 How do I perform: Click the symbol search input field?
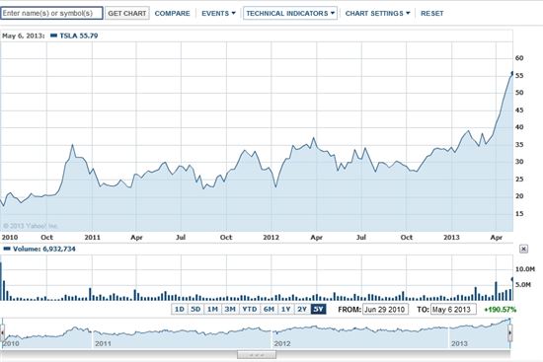tap(51, 13)
